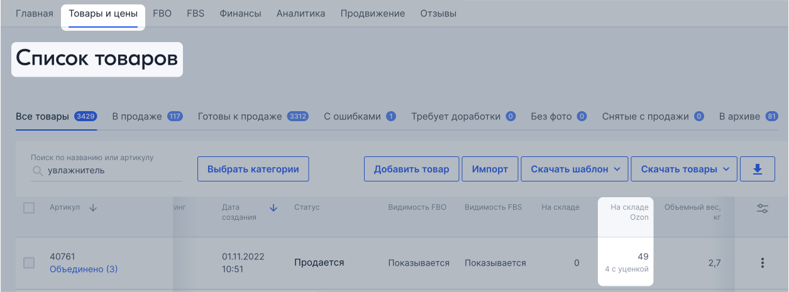Open column settings sliders icon
The image size is (789, 292).
tap(763, 208)
